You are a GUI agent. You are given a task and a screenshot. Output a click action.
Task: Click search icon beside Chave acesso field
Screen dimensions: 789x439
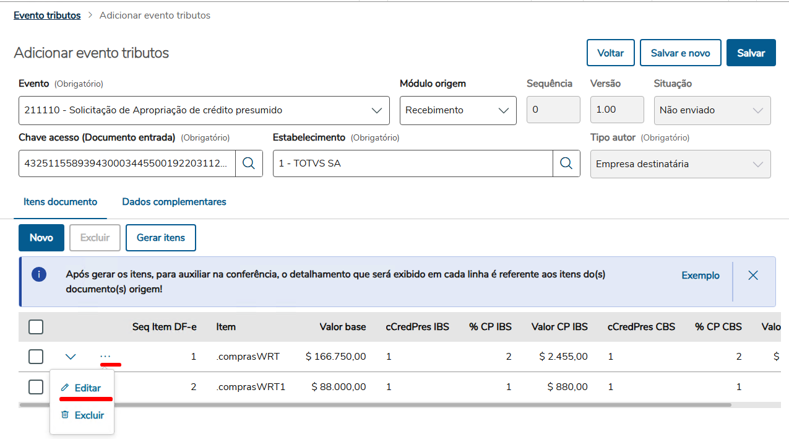point(249,163)
